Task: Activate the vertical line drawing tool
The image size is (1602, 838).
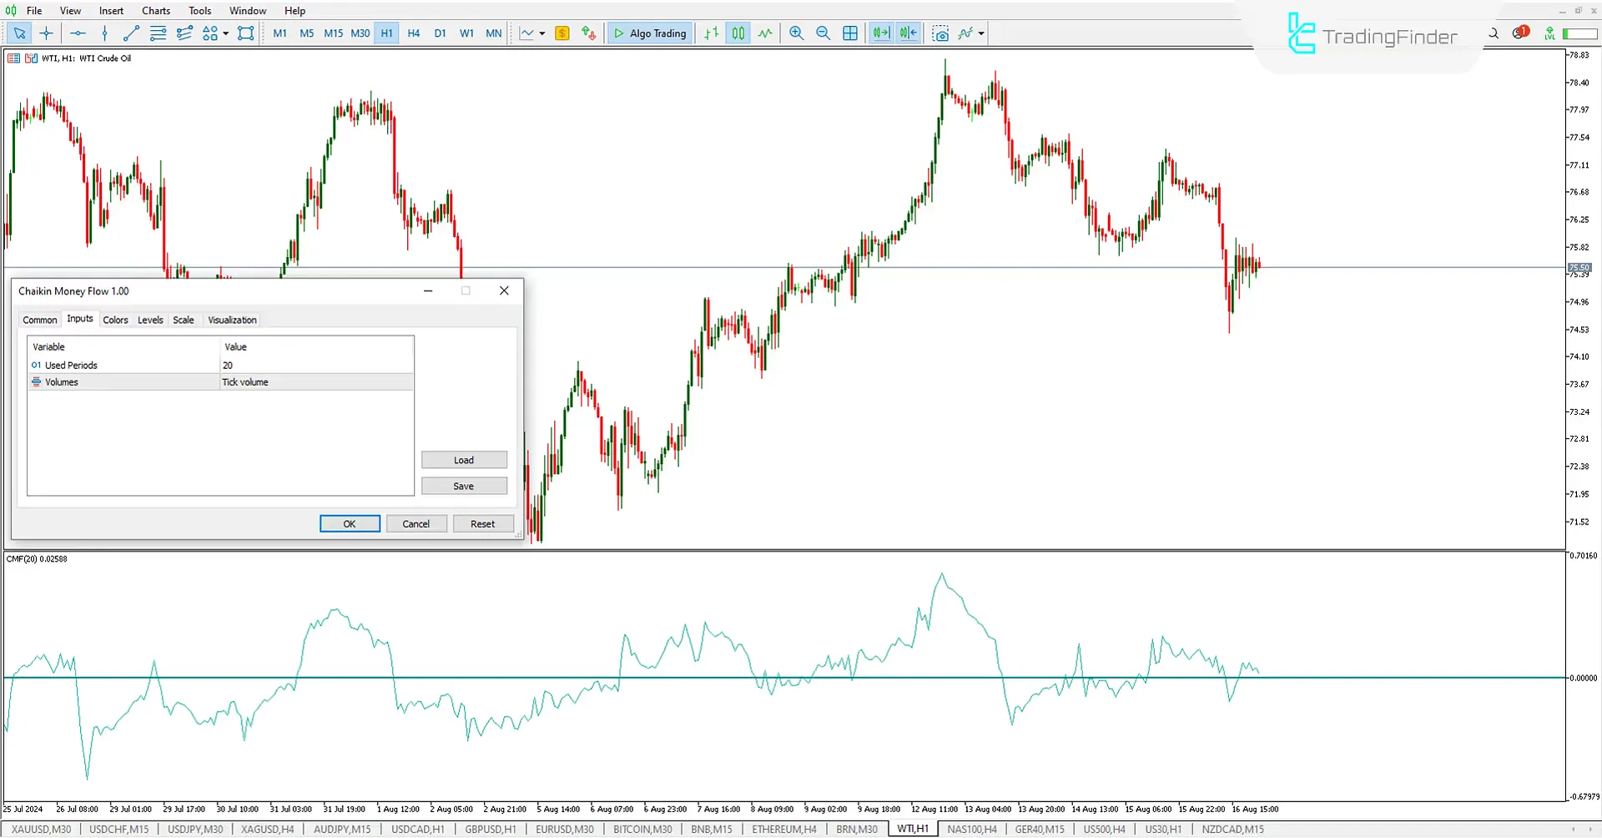Action: [104, 33]
